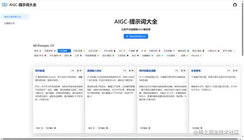
Task: Click the 写作助理 prompt body text
Action: click(x=59, y=93)
